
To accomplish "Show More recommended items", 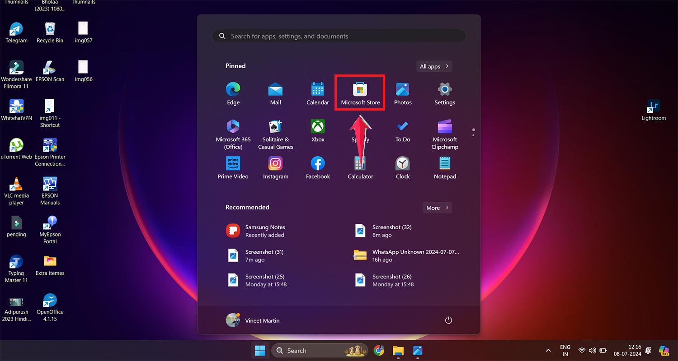I will click(x=437, y=208).
